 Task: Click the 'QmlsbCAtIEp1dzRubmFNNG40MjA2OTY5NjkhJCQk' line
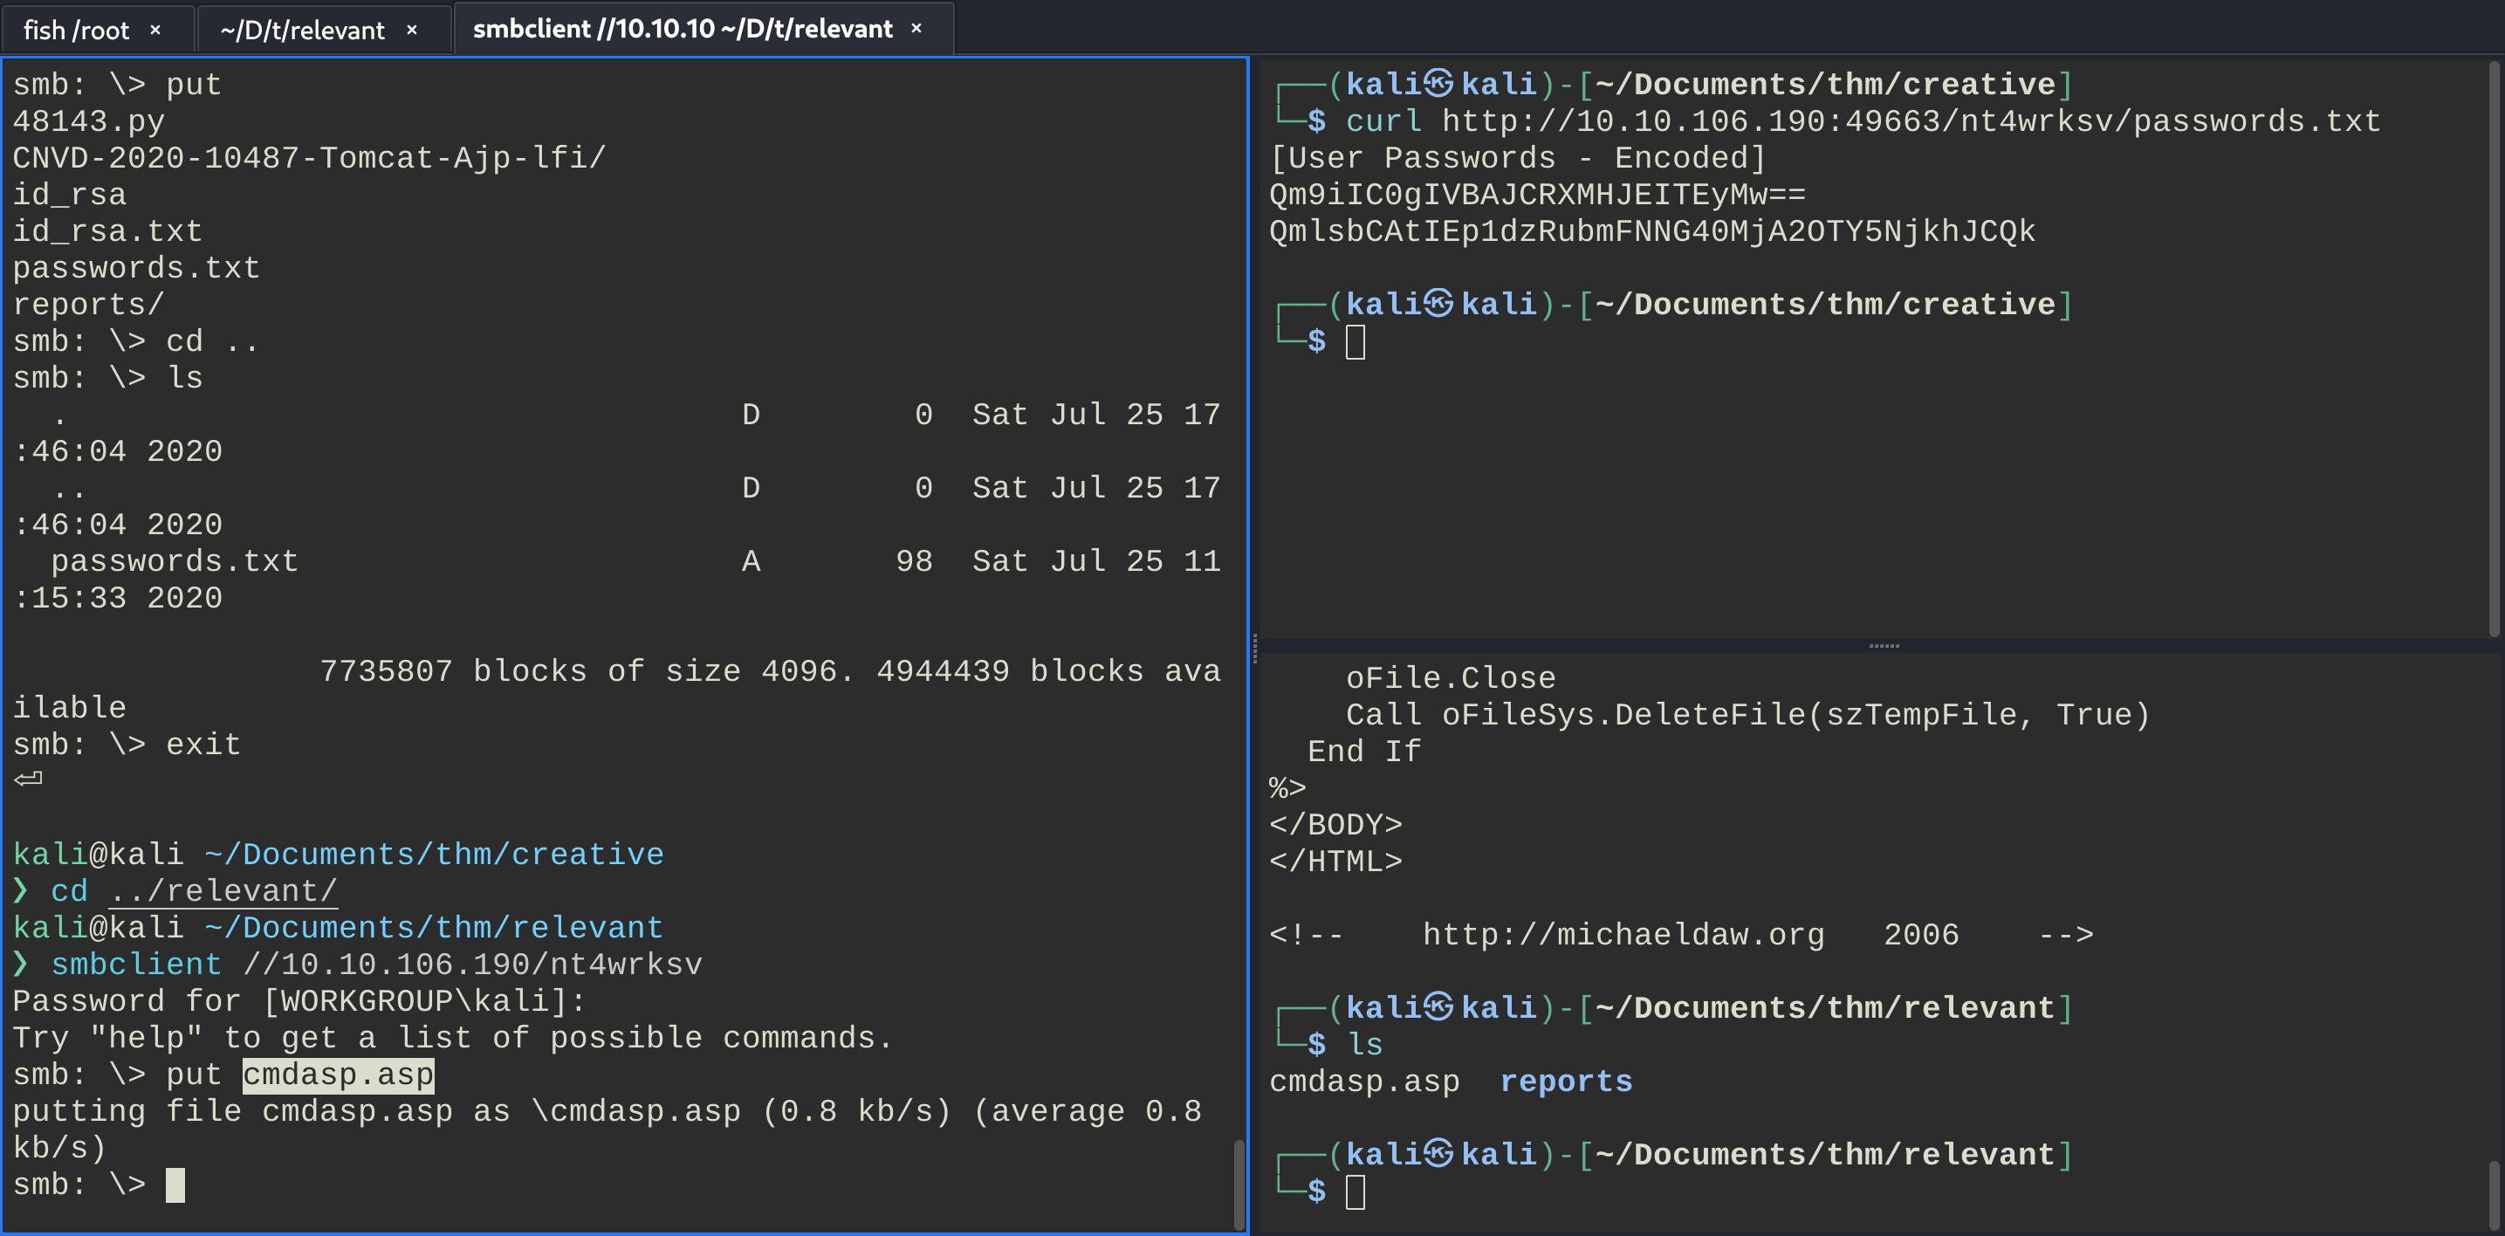[x=1652, y=231]
